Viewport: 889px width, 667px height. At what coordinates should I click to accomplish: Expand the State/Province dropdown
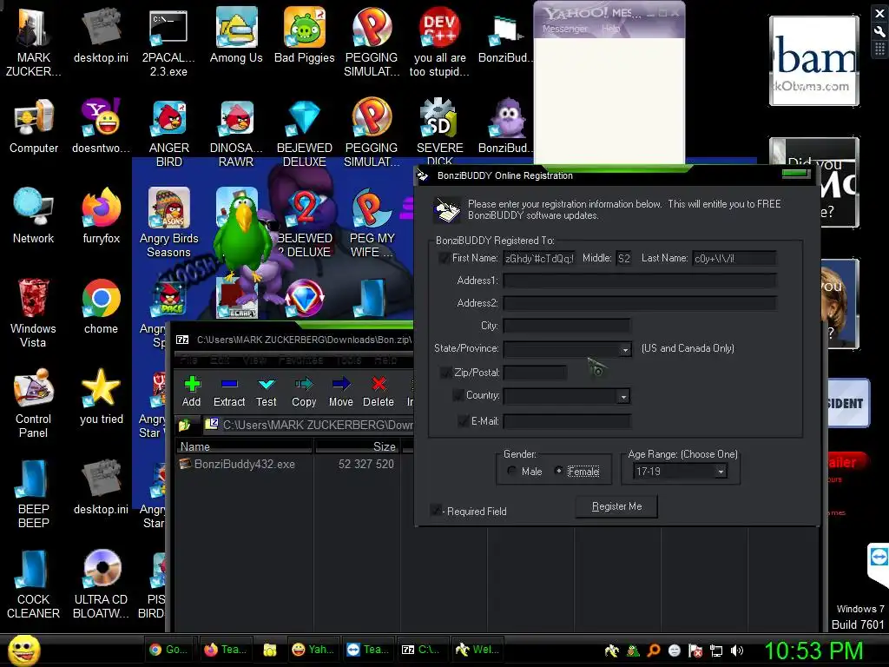click(x=625, y=349)
